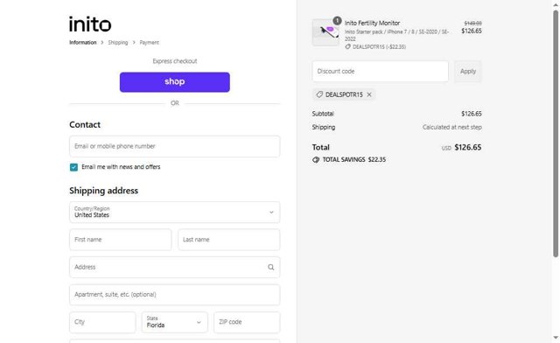Go to Payment breadcrumb step
The image size is (560, 343).
click(x=150, y=43)
